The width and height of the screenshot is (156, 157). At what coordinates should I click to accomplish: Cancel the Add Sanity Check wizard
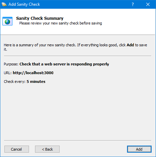17,149
